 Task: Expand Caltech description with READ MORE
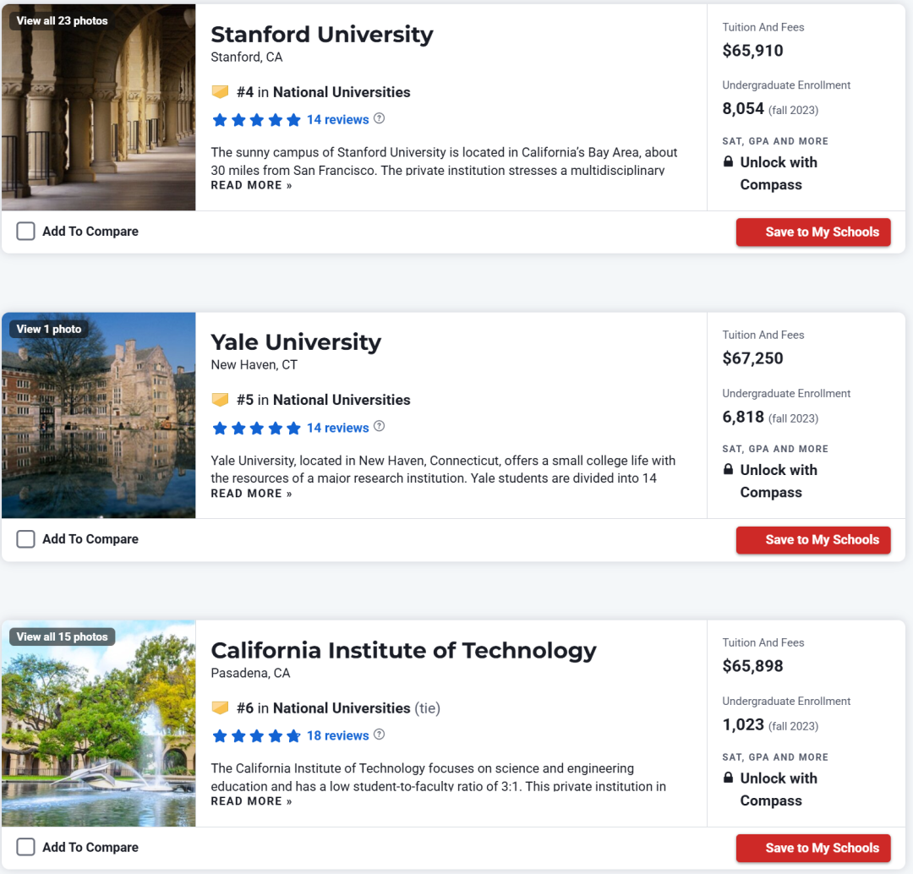pyautogui.click(x=252, y=802)
